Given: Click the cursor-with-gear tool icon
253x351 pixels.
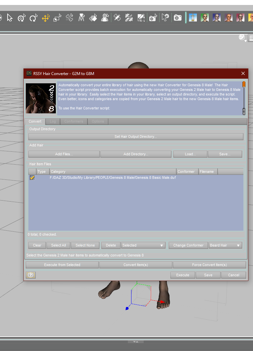Looking at the screenshot, I should pos(165,18).
